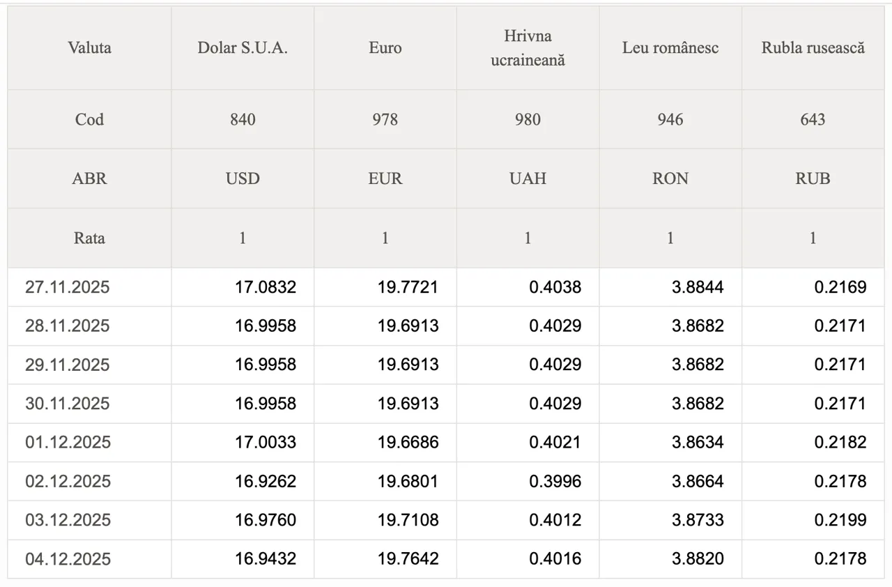Click the Euro column header
This screenshot has width=892, height=587.
coord(385,48)
